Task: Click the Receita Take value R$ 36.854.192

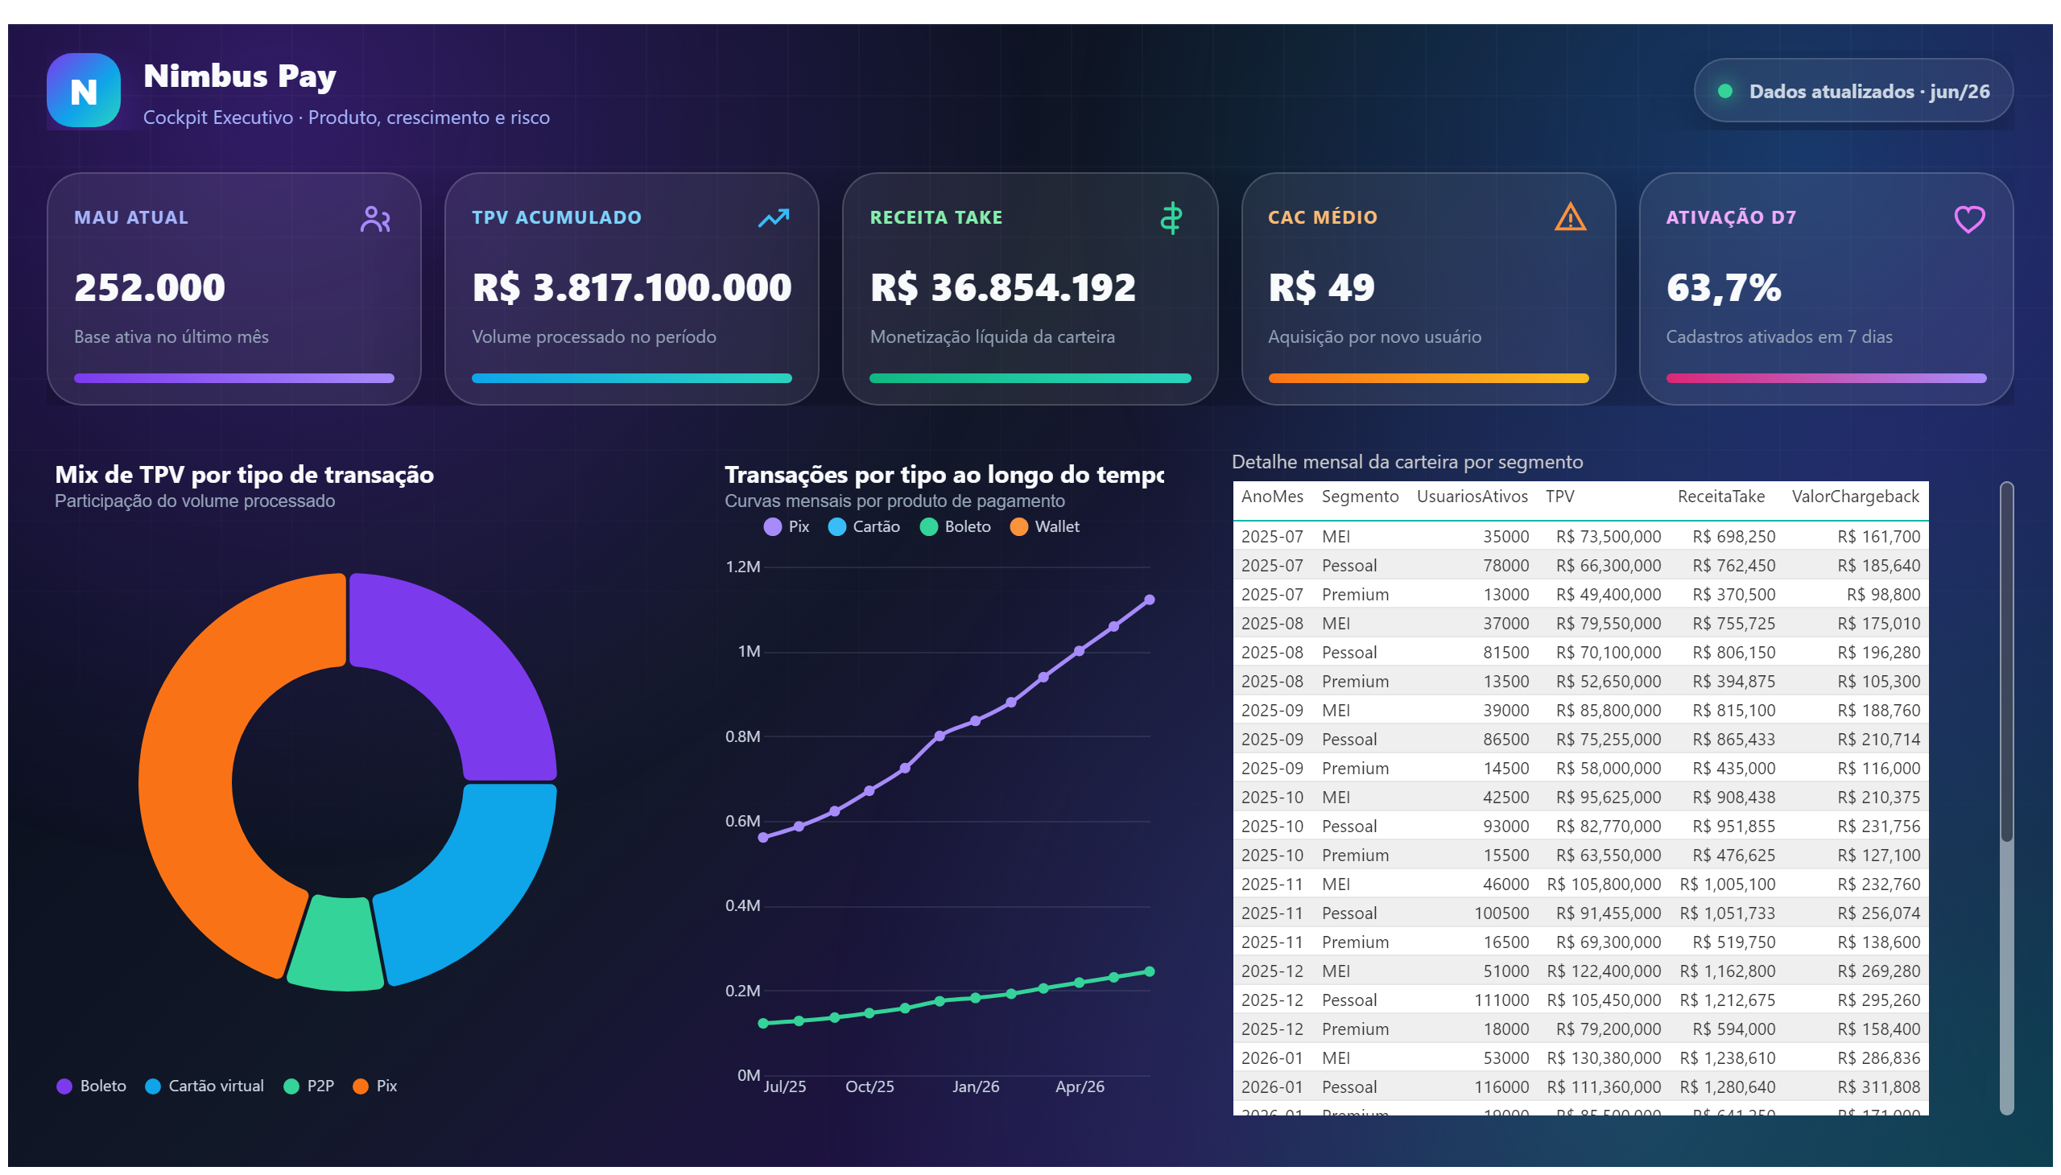Action: 1002,288
